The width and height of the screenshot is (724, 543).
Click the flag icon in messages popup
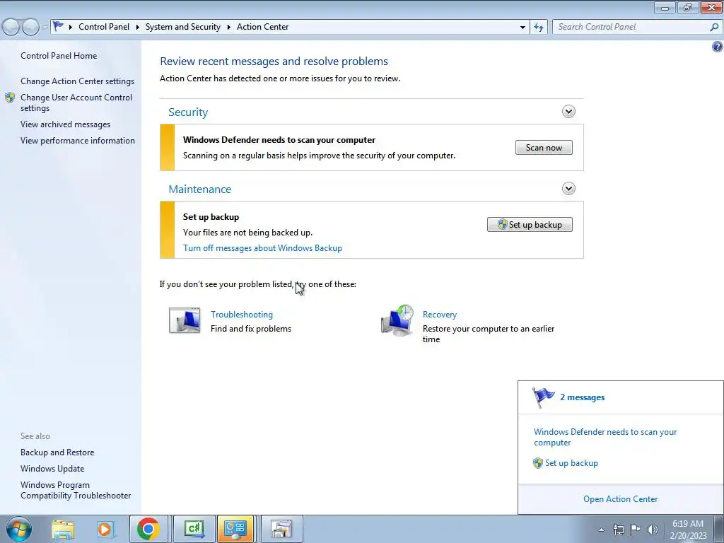[x=543, y=397]
